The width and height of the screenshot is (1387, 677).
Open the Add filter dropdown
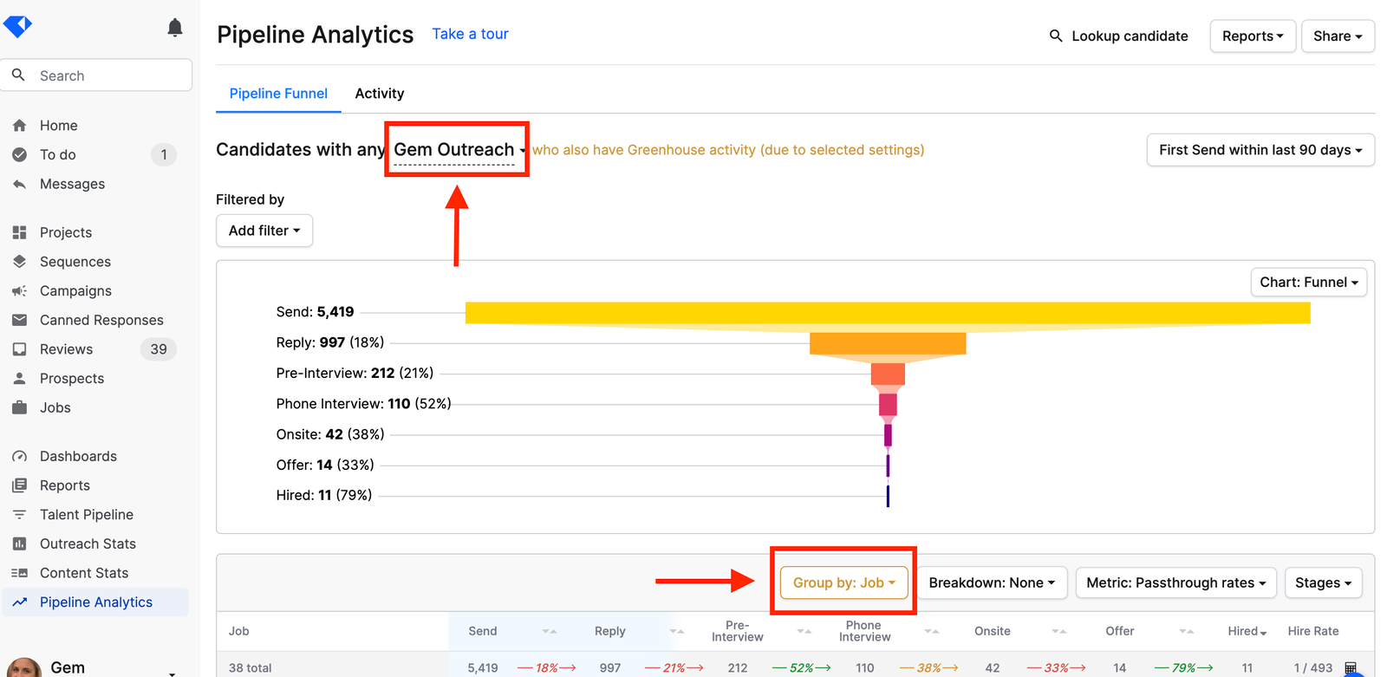click(x=264, y=231)
